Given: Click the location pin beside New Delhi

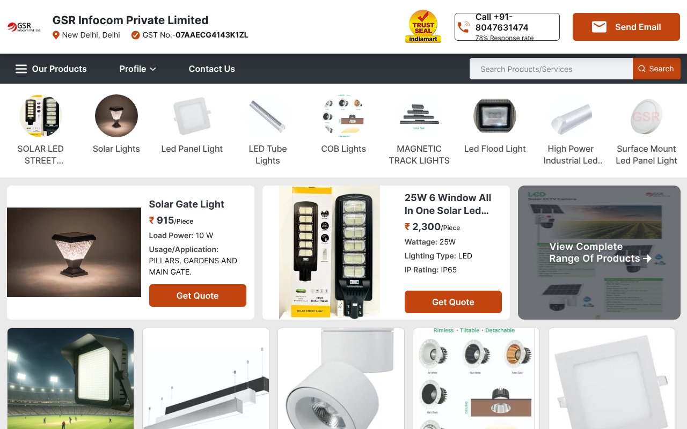Looking at the screenshot, I should [x=56, y=35].
